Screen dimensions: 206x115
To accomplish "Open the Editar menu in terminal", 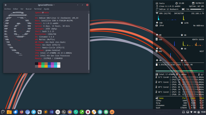I will tap(15, 9).
